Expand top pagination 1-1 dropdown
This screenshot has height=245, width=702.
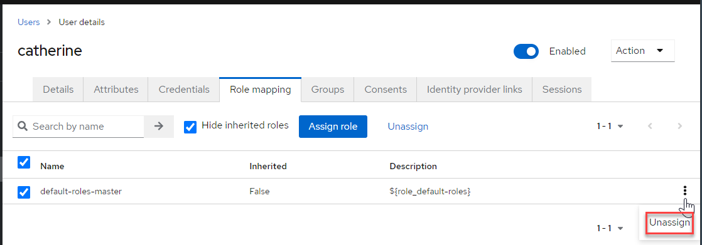[610, 127]
